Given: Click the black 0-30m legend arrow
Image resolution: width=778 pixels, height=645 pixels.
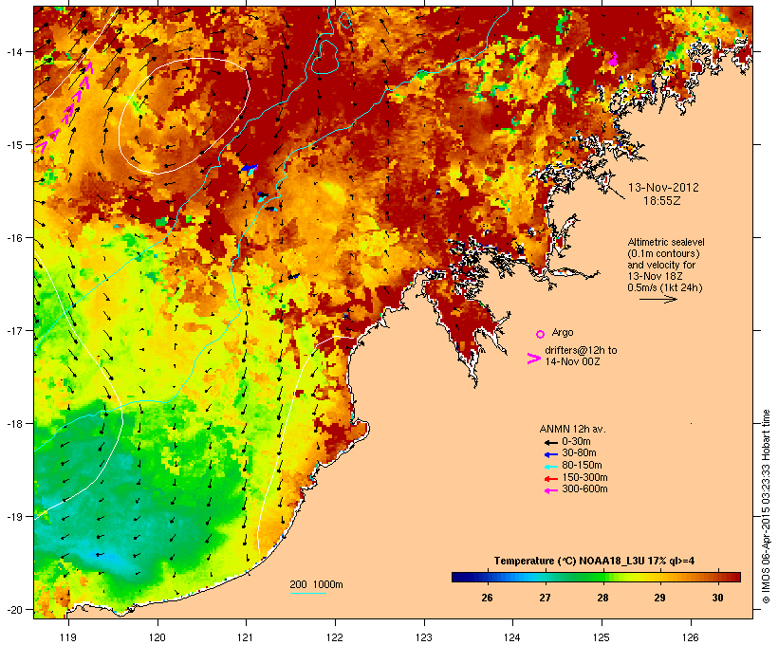Looking at the screenshot, I should pyautogui.click(x=550, y=443).
